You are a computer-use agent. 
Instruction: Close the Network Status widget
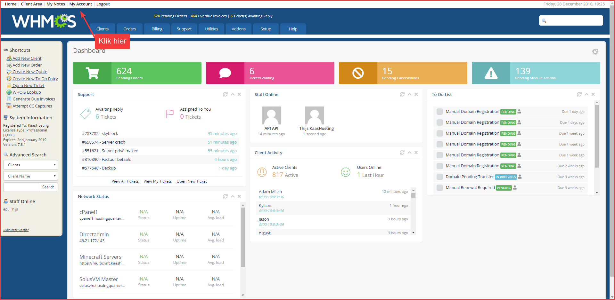click(x=239, y=196)
